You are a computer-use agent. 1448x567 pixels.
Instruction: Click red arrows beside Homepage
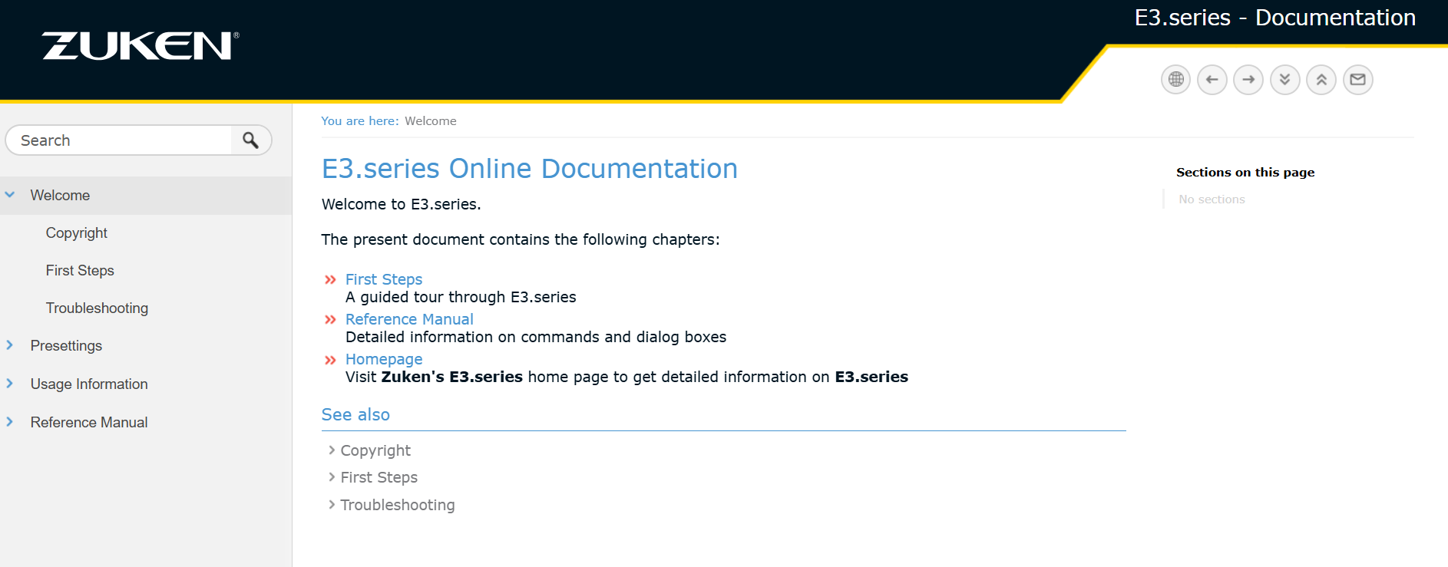(x=330, y=360)
